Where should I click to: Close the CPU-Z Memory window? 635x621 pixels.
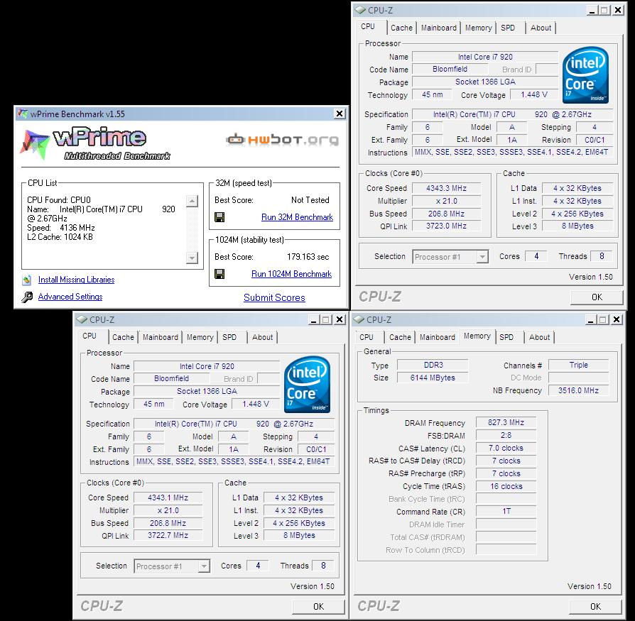[x=617, y=319]
